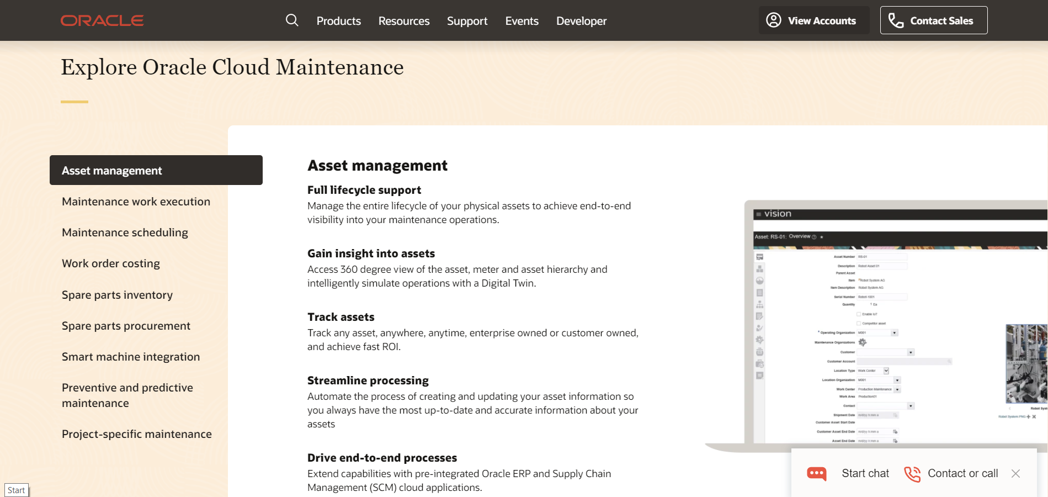Close the chat popup with X
Image resolution: width=1048 pixels, height=497 pixels.
[x=1015, y=473]
